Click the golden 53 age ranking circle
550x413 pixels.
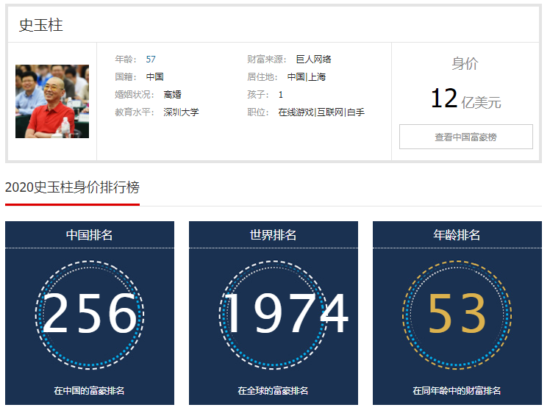click(x=457, y=315)
